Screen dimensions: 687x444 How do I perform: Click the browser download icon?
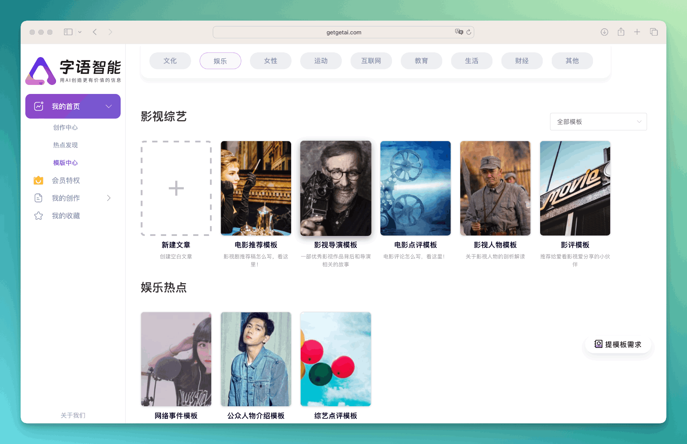605,32
